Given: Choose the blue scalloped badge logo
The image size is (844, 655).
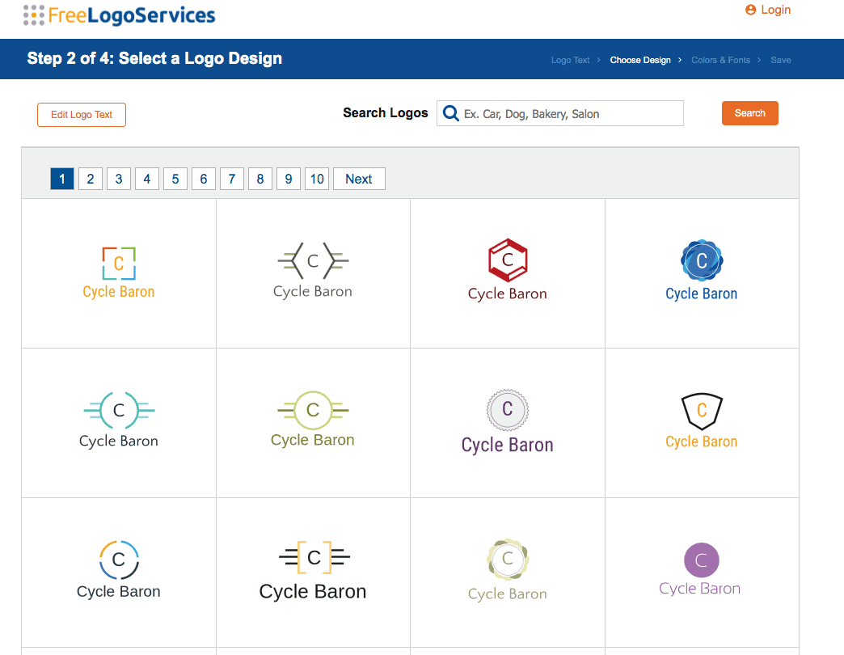Looking at the screenshot, I should click(x=702, y=272).
